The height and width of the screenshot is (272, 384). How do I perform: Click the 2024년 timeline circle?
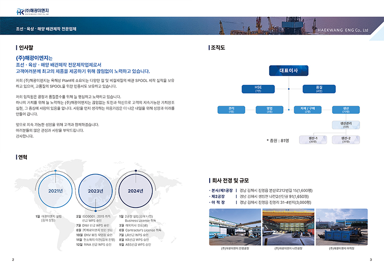coord(136,191)
